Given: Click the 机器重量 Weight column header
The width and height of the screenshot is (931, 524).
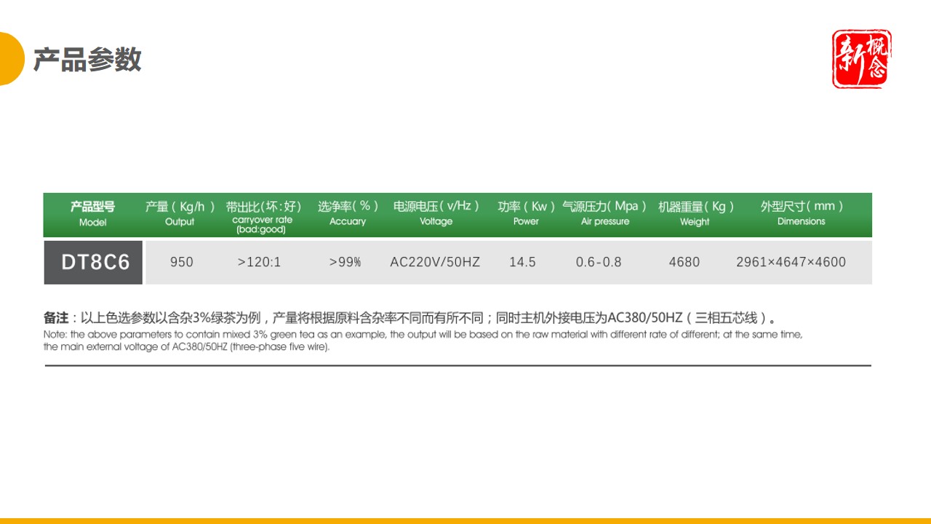Looking at the screenshot, I should [695, 213].
